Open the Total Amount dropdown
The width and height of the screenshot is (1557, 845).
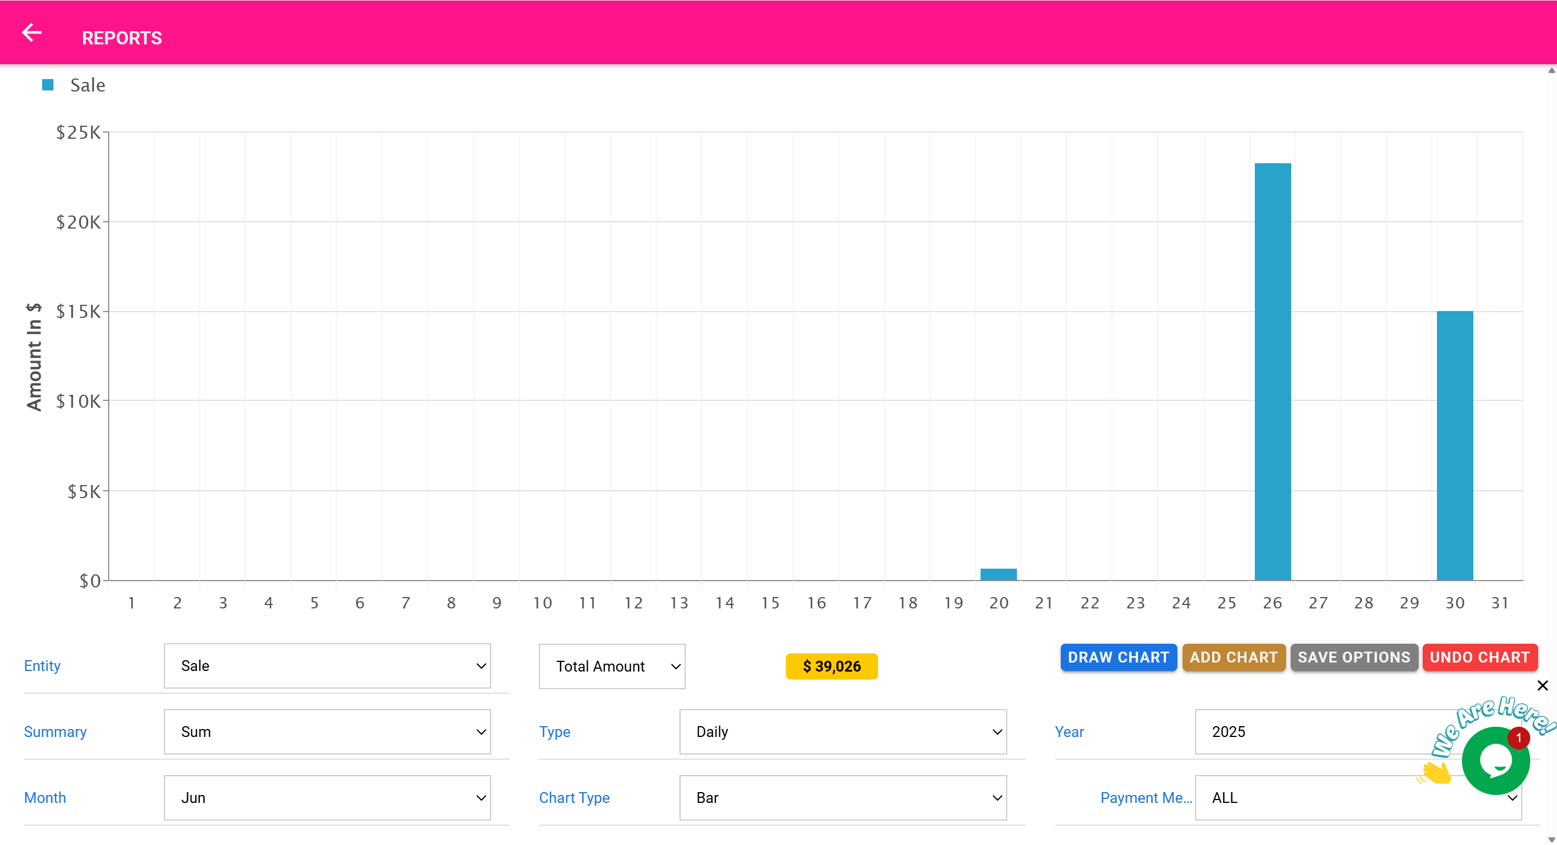click(612, 666)
